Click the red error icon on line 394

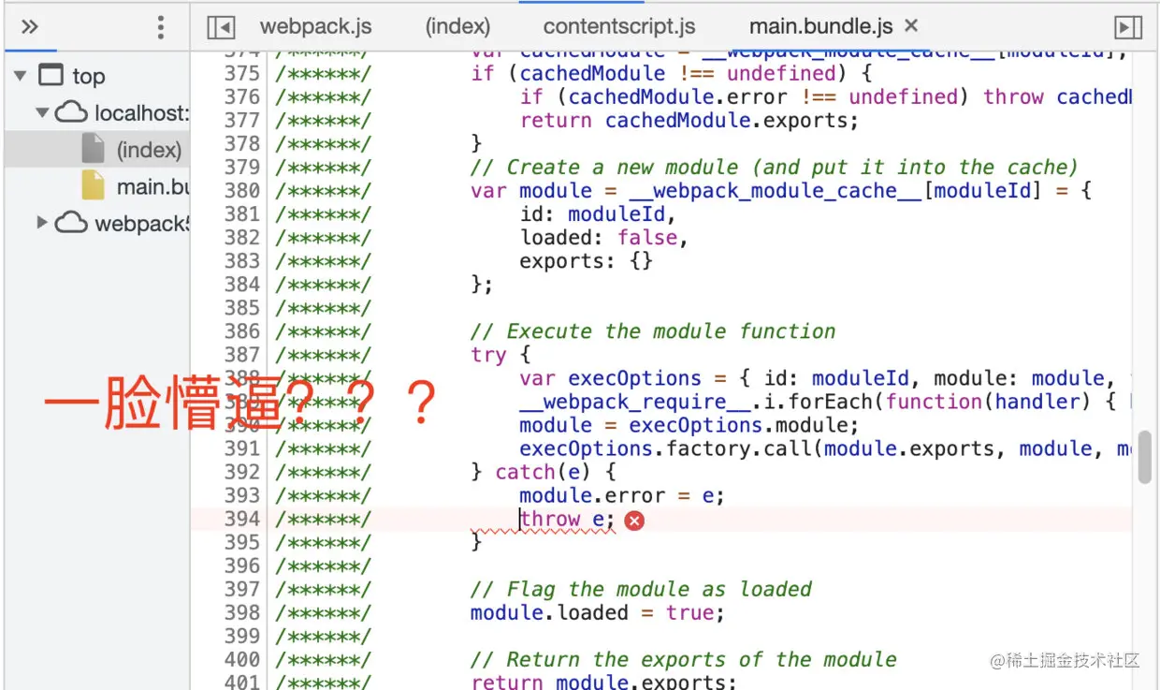(634, 521)
